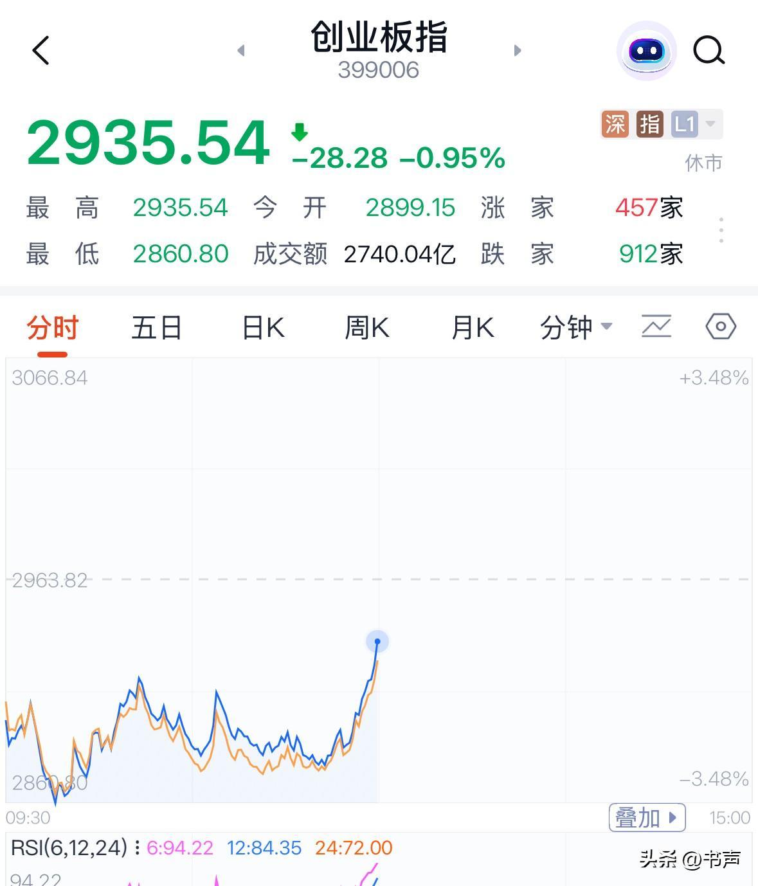Tap the back arrow icon
Screen dimensions: 758x886
click(x=41, y=50)
